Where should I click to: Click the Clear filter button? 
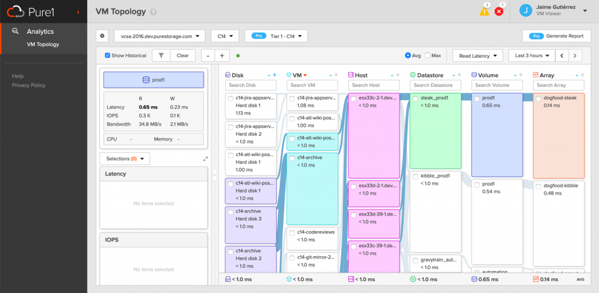(183, 55)
